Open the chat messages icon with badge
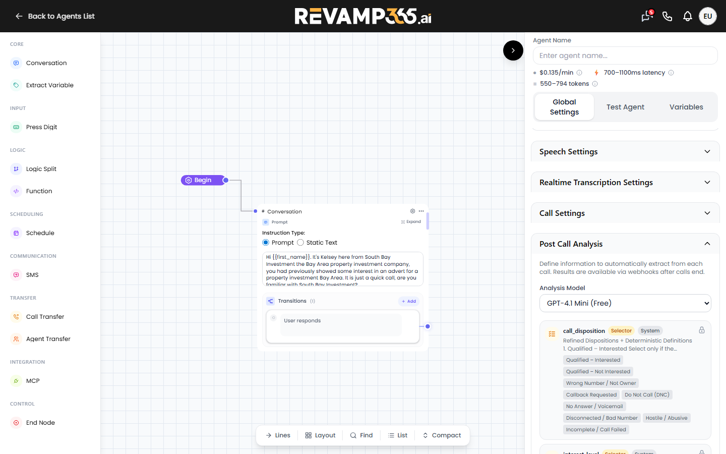Viewport: 726px width, 454px height. [647, 16]
